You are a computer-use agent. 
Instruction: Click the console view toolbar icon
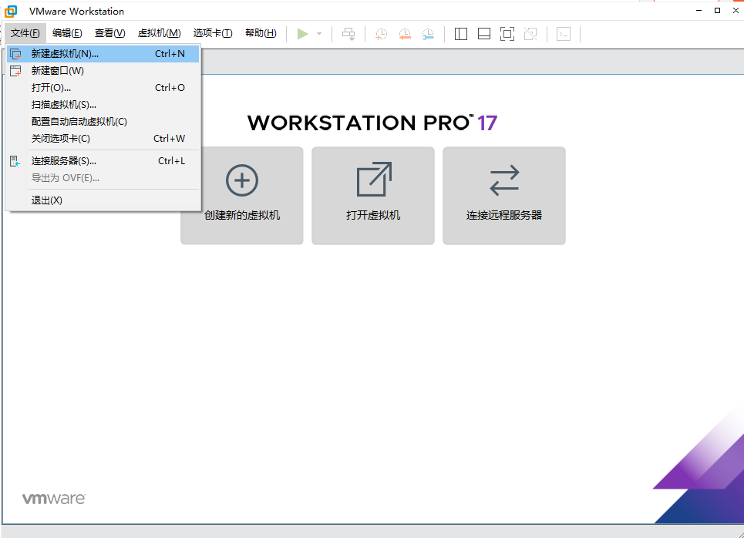(x=564, y=34)
